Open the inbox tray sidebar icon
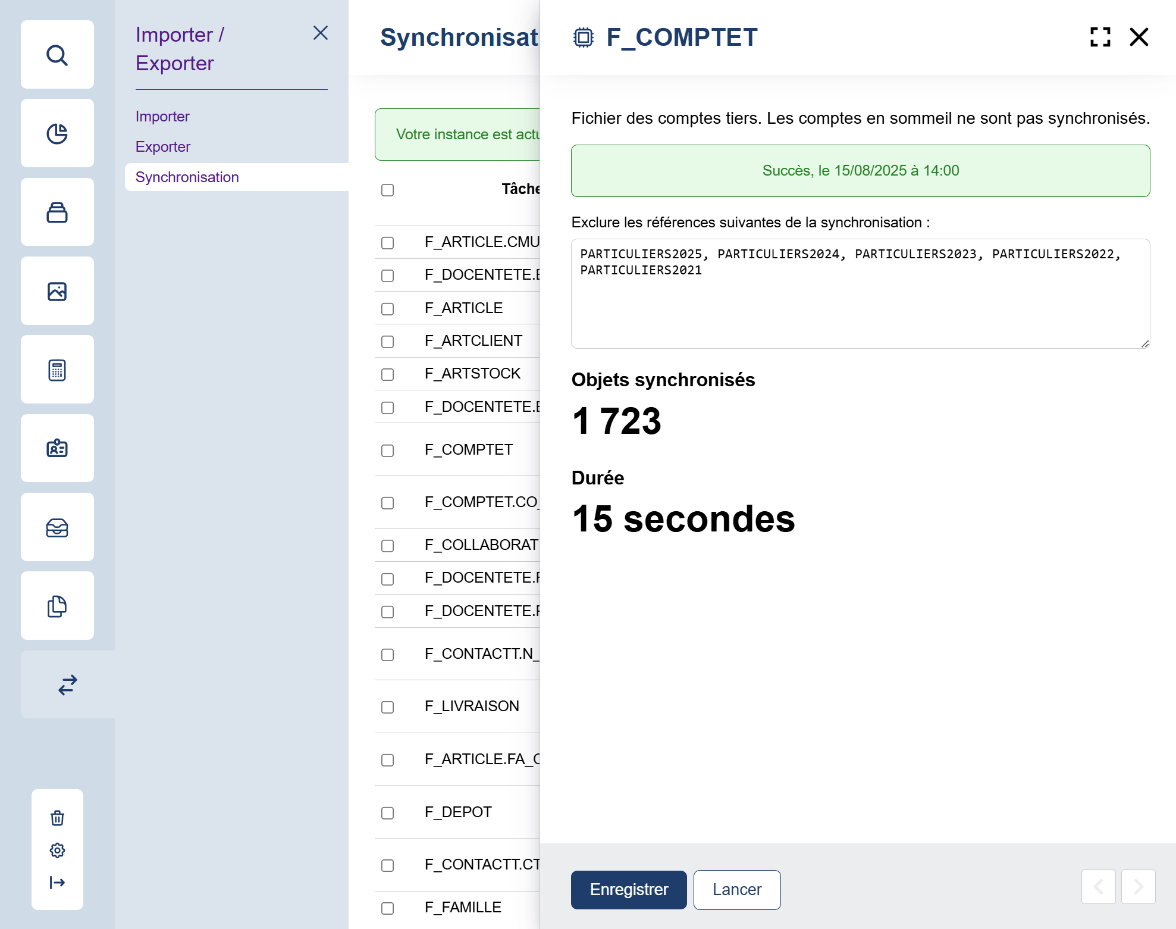Image resolution: width=1176 pixels, height=929 pixels. click(57, 527)
